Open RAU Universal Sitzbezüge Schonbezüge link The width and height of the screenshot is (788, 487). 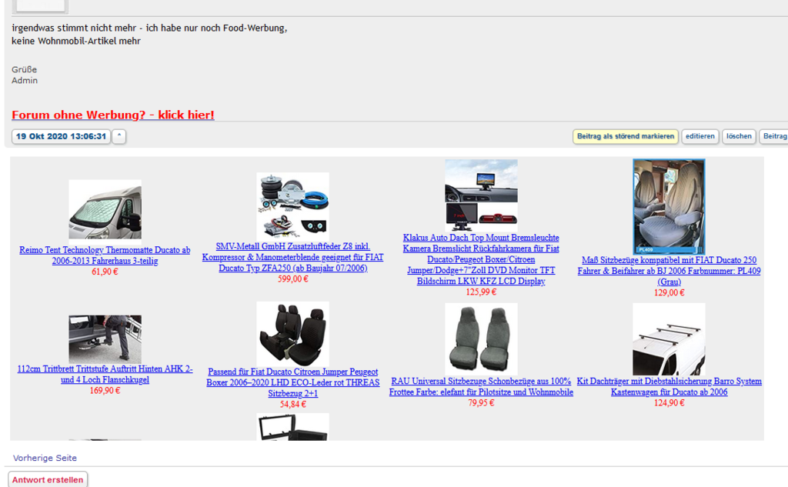(481, 386)
